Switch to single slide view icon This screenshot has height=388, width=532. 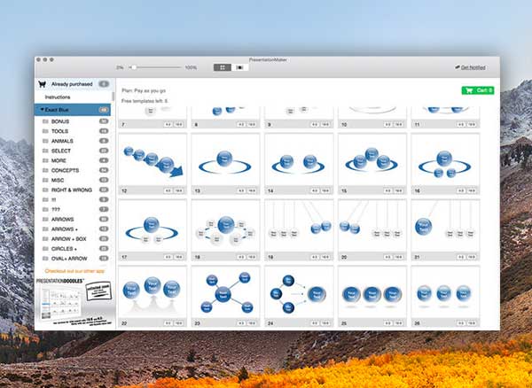tap(240, 67)
